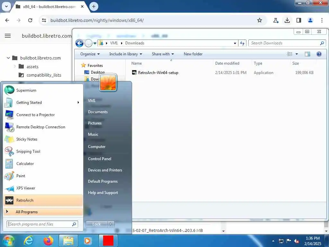Open Explorer help icon
The image size is (329, 247).
[x=319, y=54]
